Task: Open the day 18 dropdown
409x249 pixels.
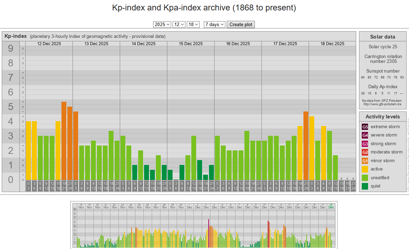Action: pyautogui.click(x=193, y=24)
